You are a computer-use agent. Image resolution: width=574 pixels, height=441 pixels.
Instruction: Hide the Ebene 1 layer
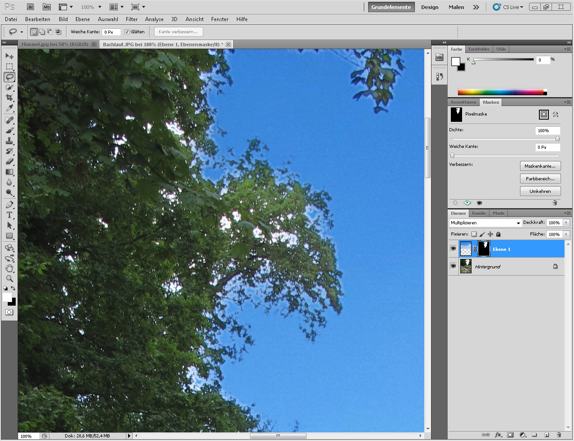(453, 249)
